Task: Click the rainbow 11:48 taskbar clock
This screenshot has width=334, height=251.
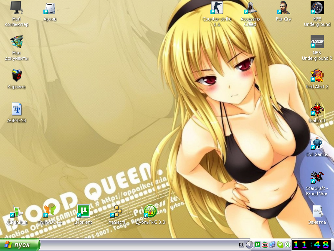Action: [311, 245]
